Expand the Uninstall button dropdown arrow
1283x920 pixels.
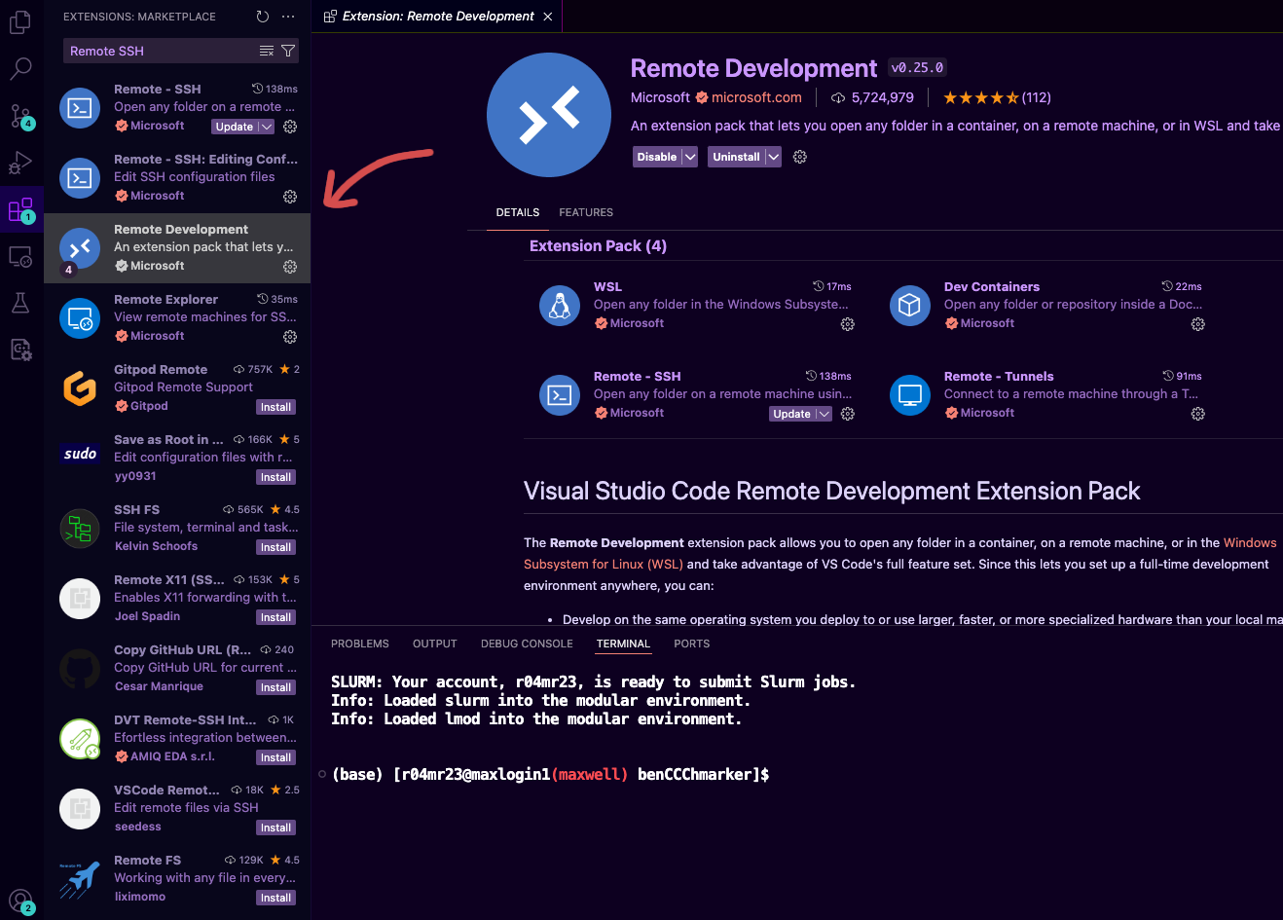(773, 157)
